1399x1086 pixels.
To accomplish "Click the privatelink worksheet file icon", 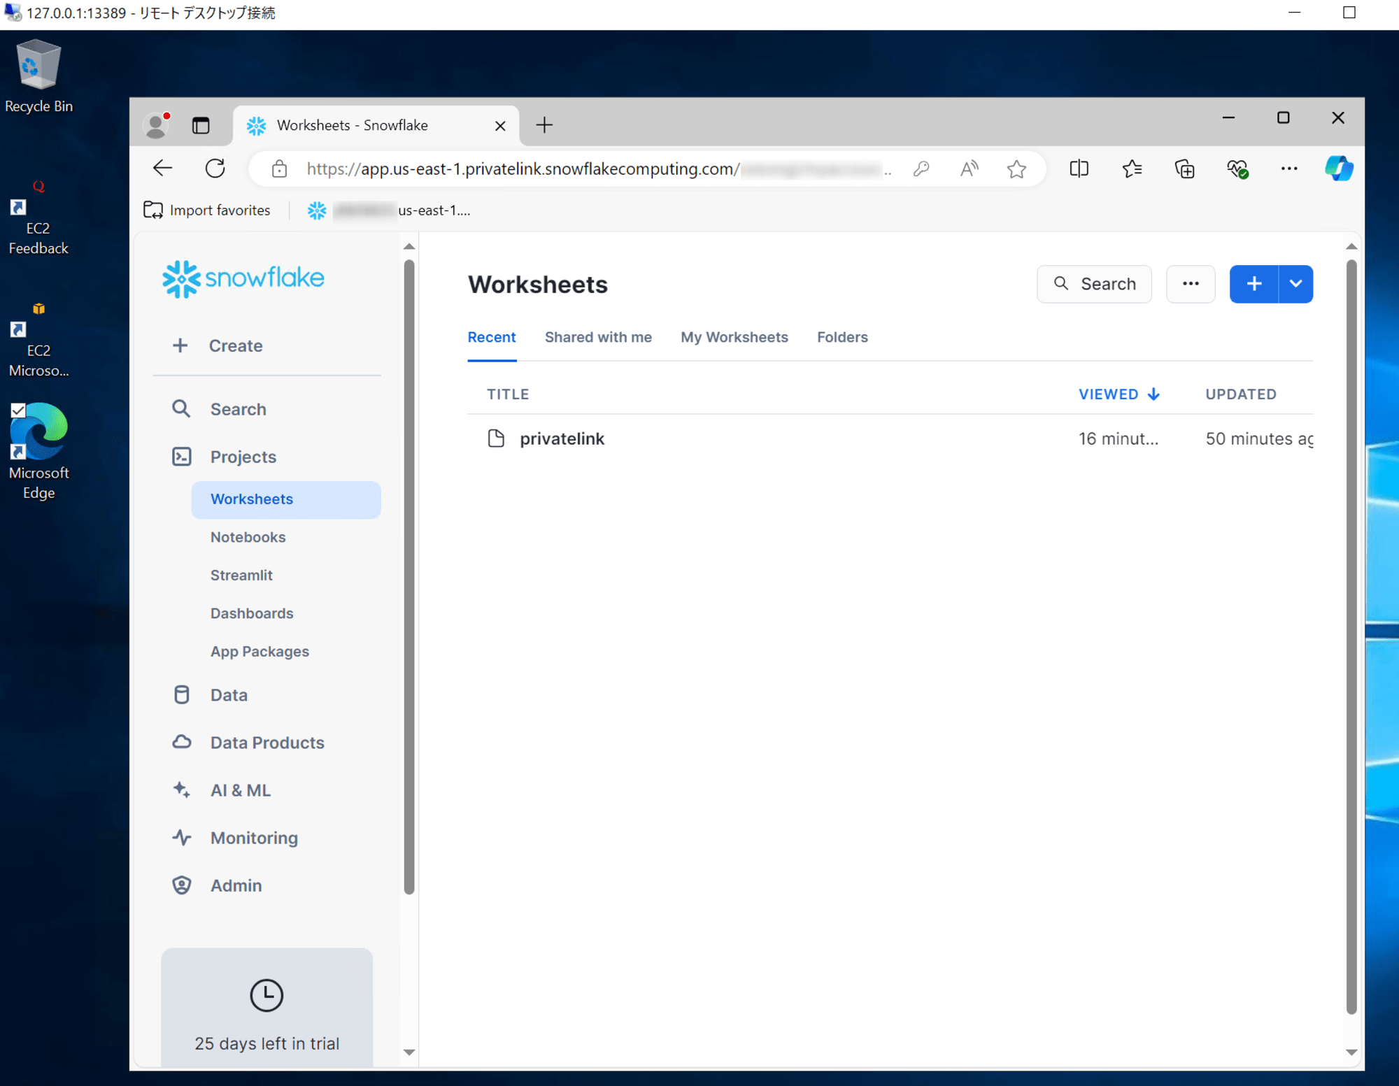I will pos(496,438).
